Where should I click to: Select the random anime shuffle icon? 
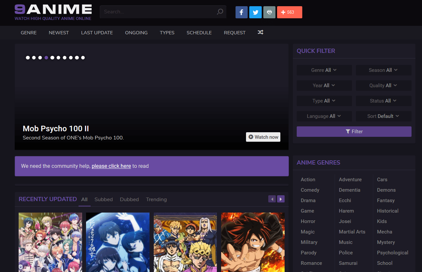(x=260, y=32)
